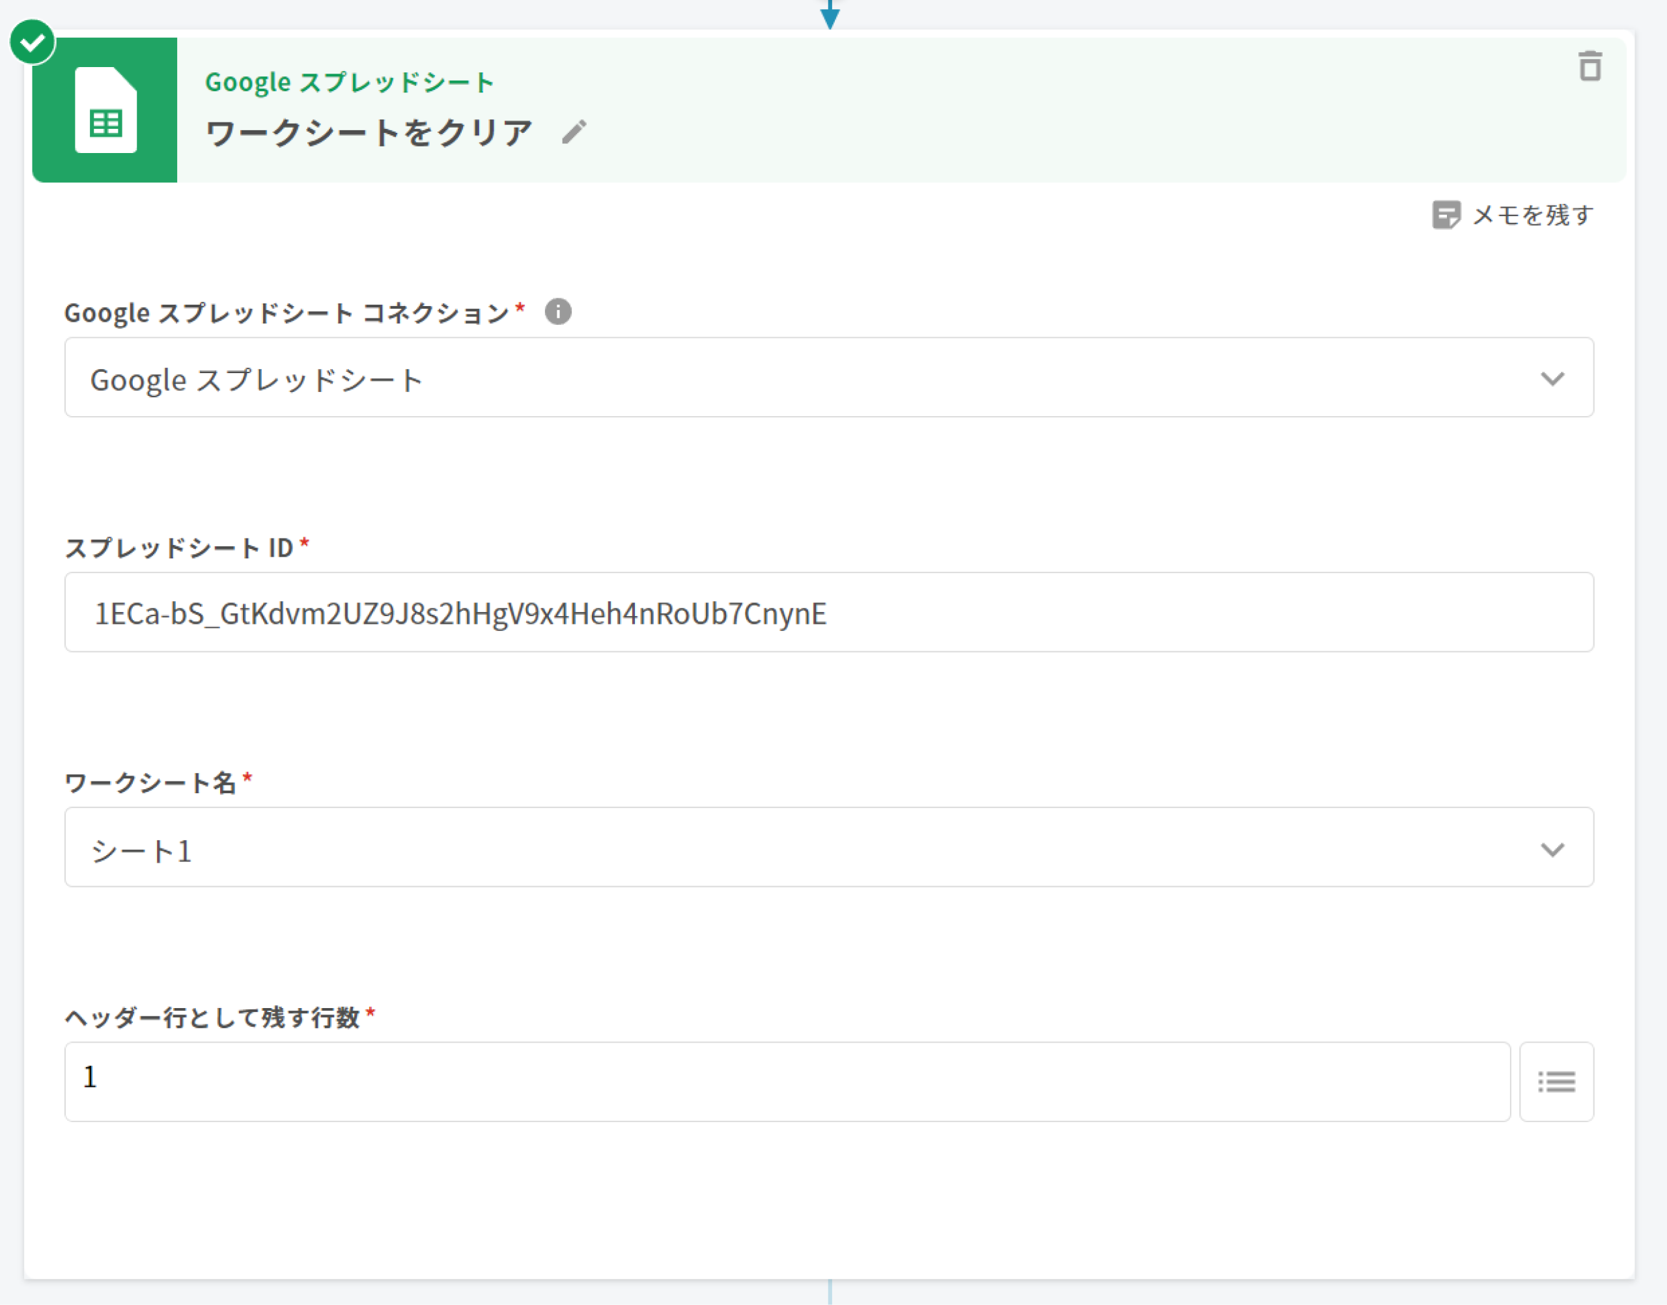Click the connection info icon
Image resolution: width=1667 pixels, height=1305 pixels.
pos(557,312)
